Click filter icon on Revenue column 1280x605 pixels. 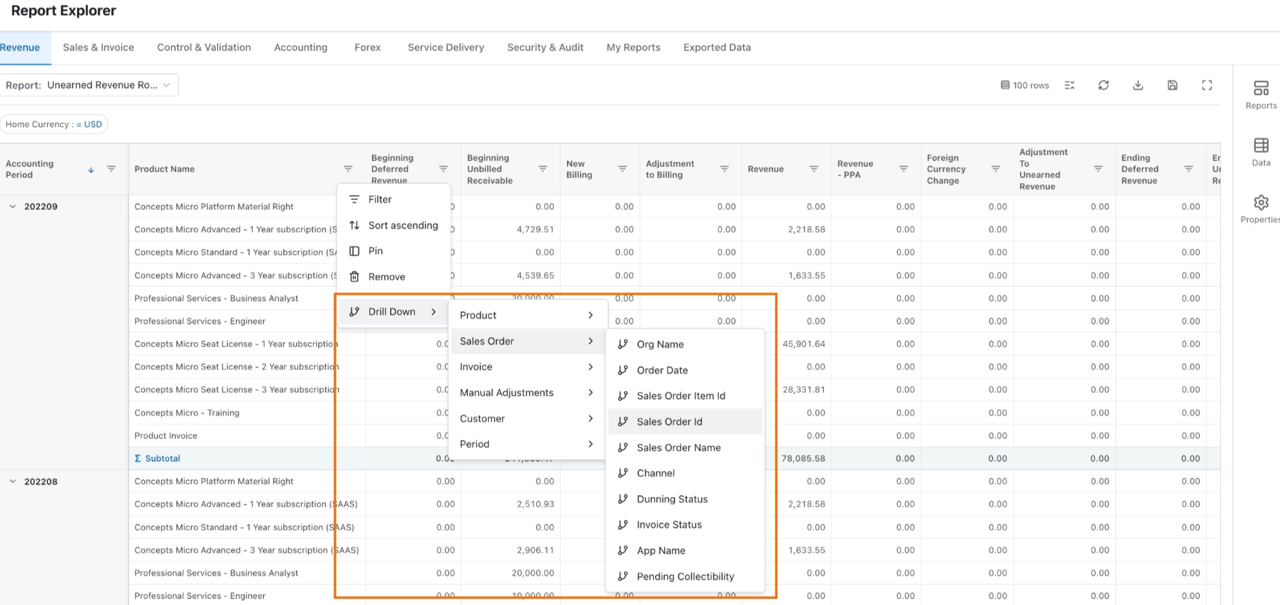[813, 169]
